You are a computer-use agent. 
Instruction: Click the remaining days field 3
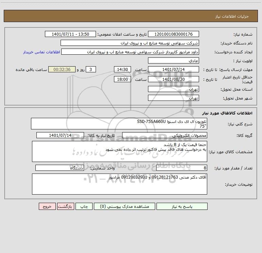(x=91, y=69)
